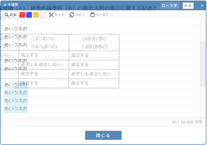Screen dimensions: 207x145
Task: Close the memo window with X
Action: [x=202, y=5]
